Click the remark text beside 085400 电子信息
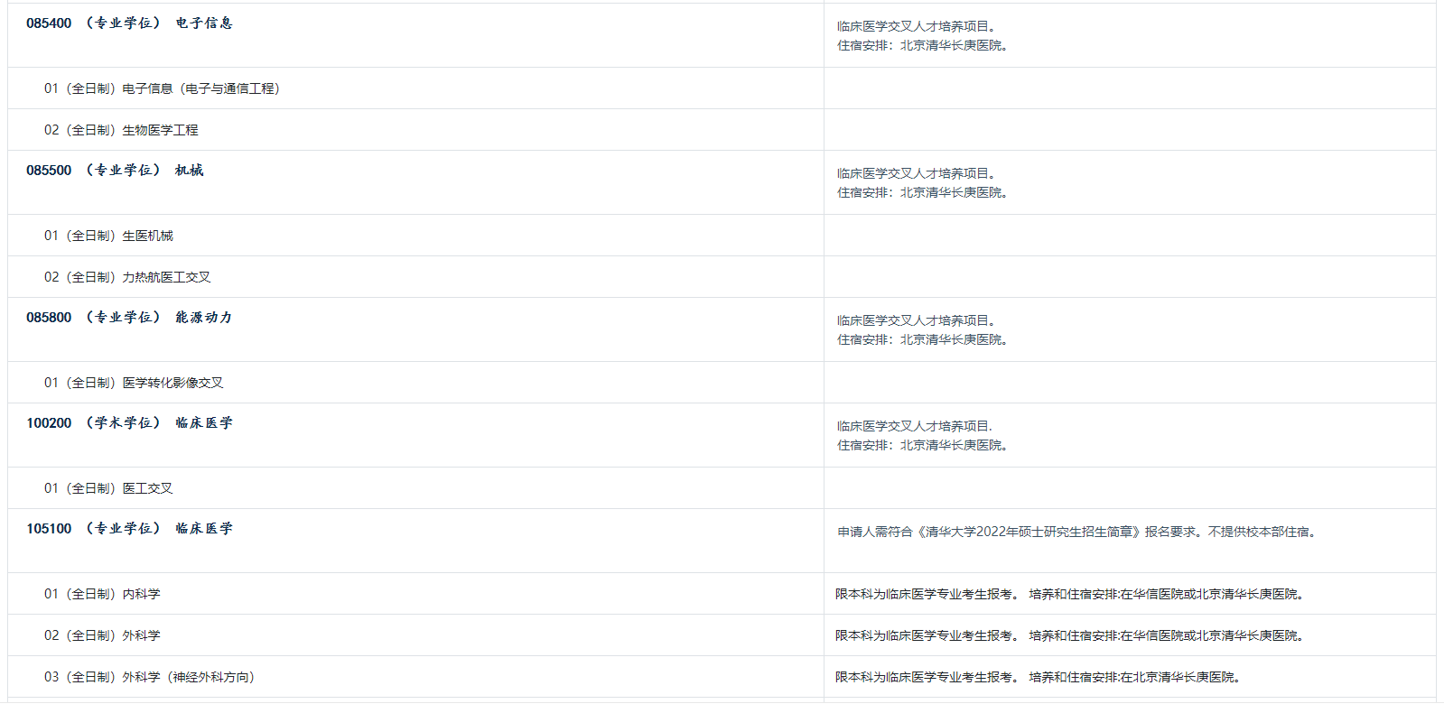The width and height of the screenshot is (1444, 704). [922, 36]
